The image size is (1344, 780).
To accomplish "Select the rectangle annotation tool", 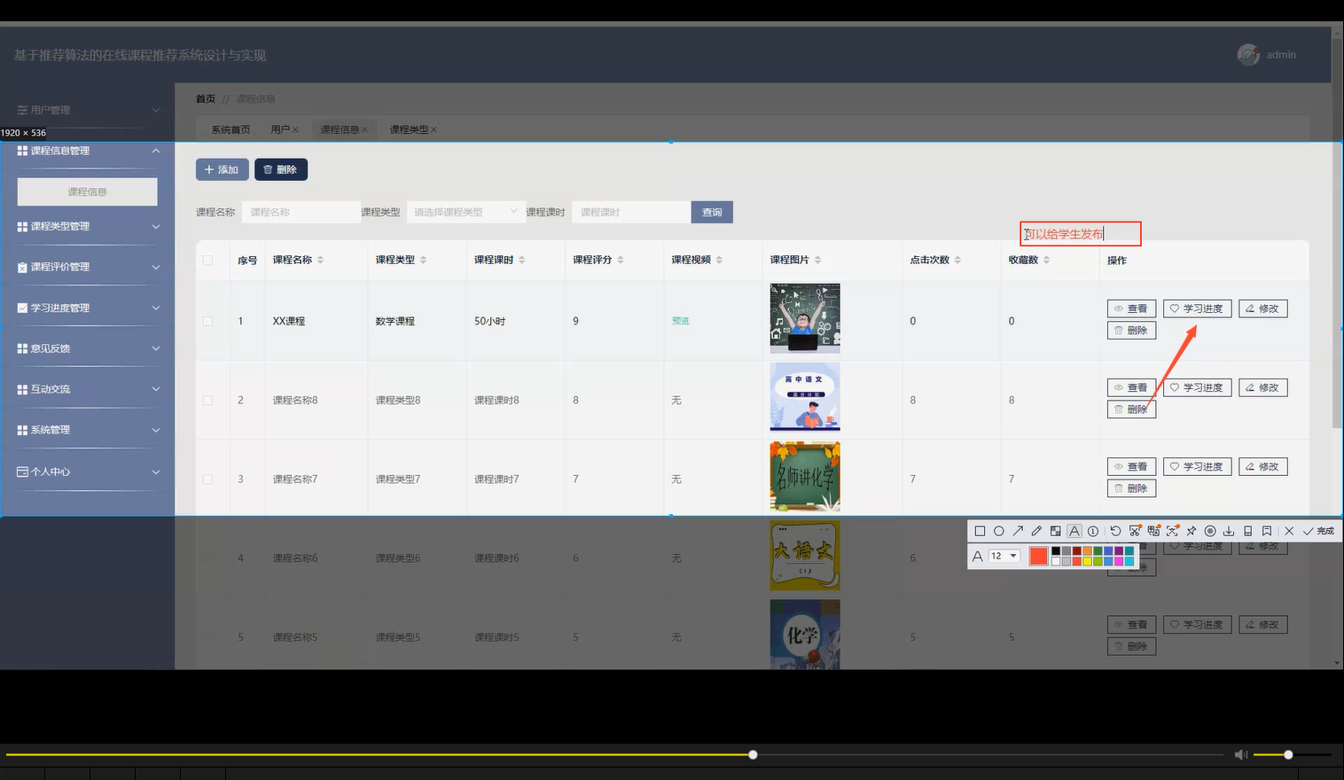I will (x=980, y=531).
